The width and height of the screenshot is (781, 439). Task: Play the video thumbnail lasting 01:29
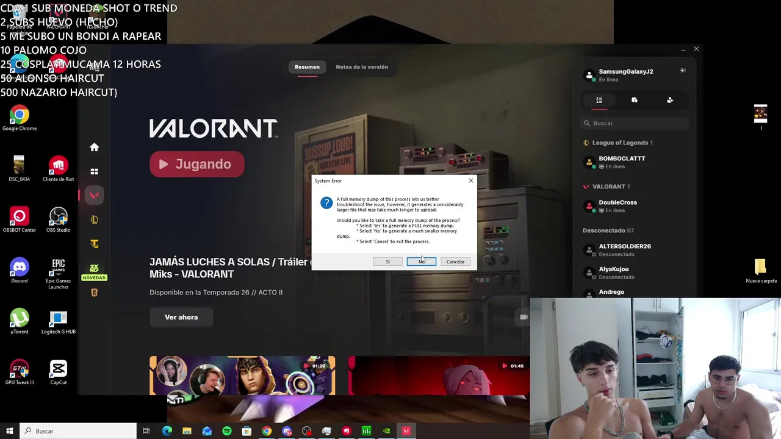(242, 376)
